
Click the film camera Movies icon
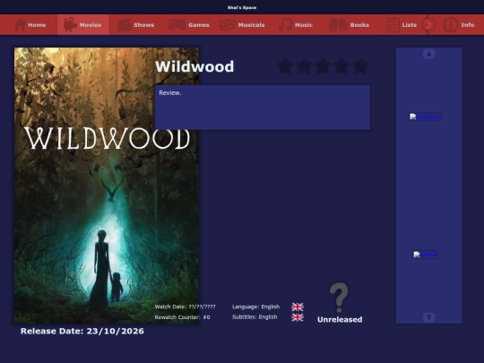coord(70,25)
